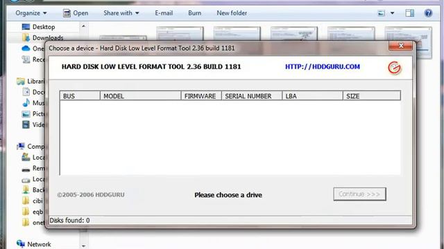Image resolution: width=444 pixels, height=249 pixels.
Task: Select Desktop in navigation pane
Action: click(x=38, y=27)
